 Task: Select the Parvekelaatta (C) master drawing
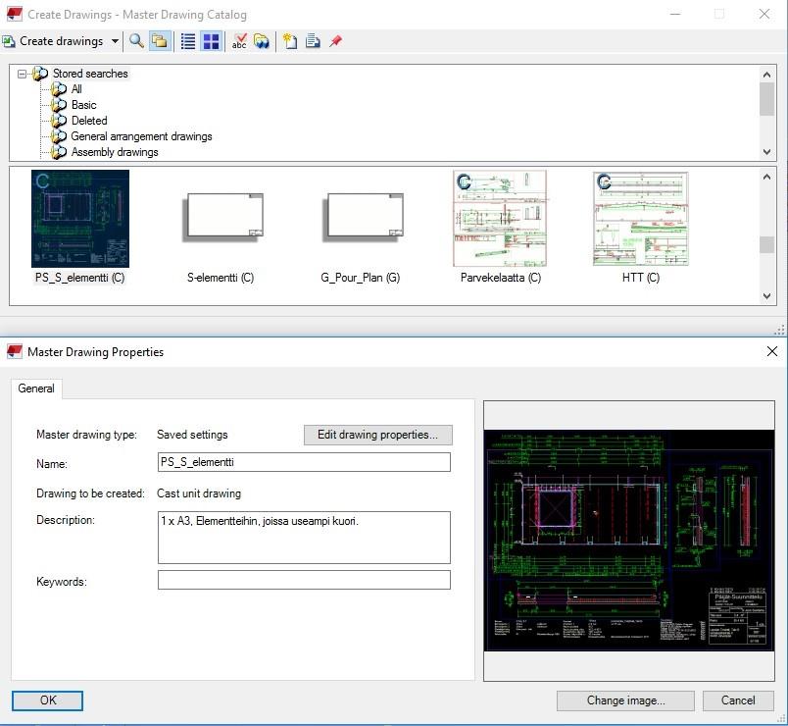(x=500, y=219)
